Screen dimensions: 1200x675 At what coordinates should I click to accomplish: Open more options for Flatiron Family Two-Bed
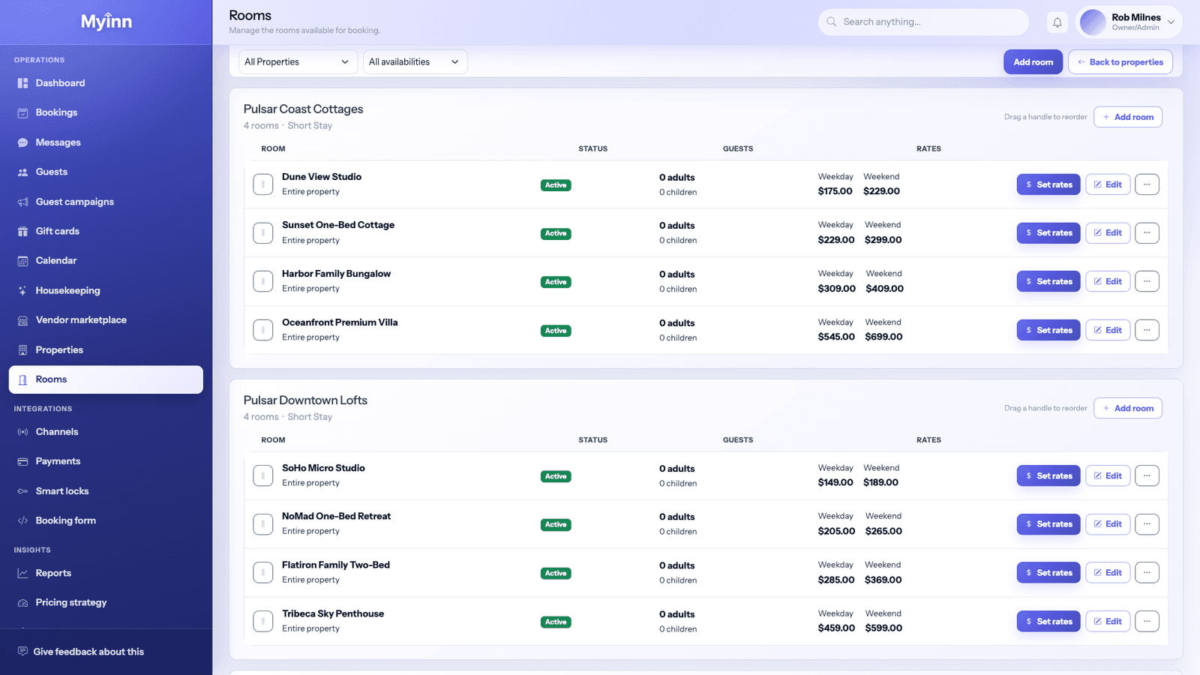coord(1147,572)
